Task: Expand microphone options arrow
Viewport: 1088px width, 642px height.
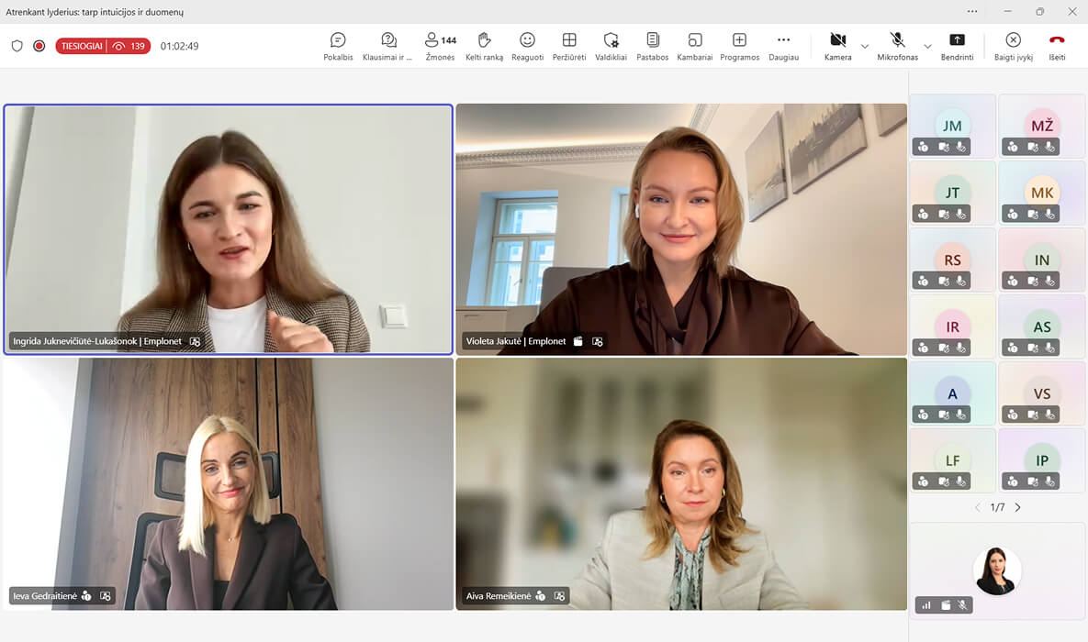Action: (927, 47)
